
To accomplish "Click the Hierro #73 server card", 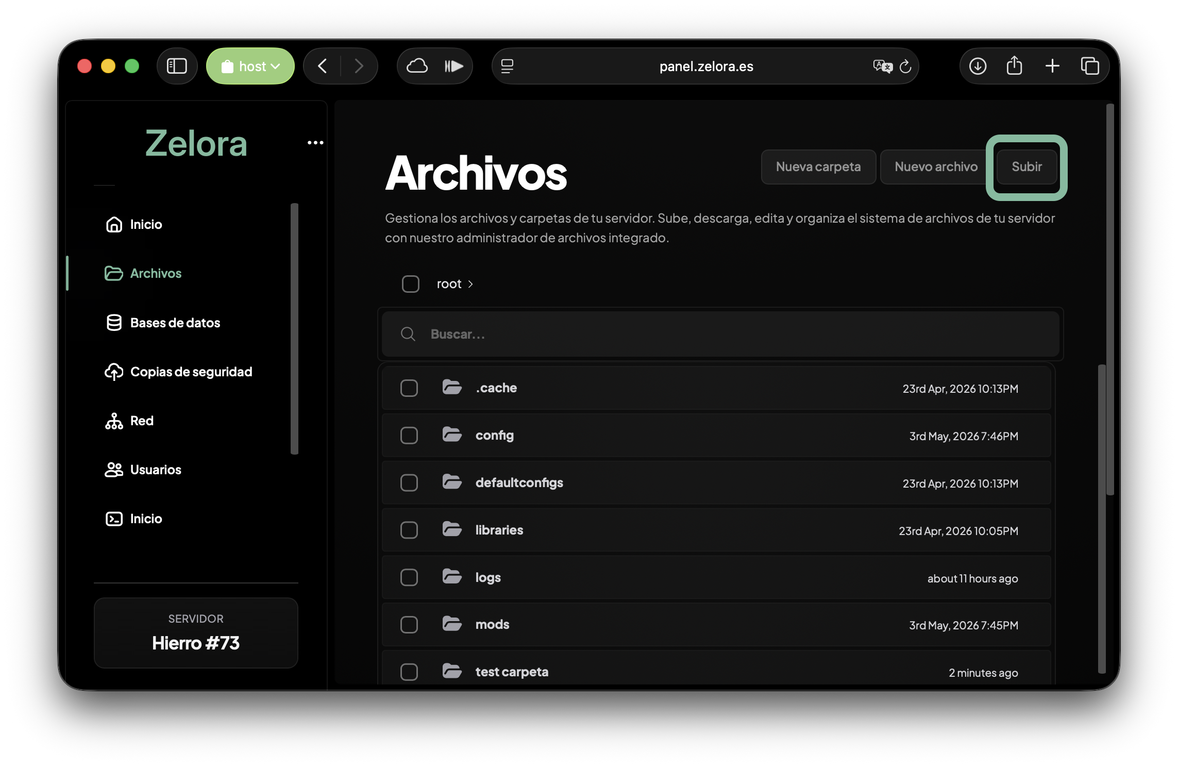I will pos(196,633).
